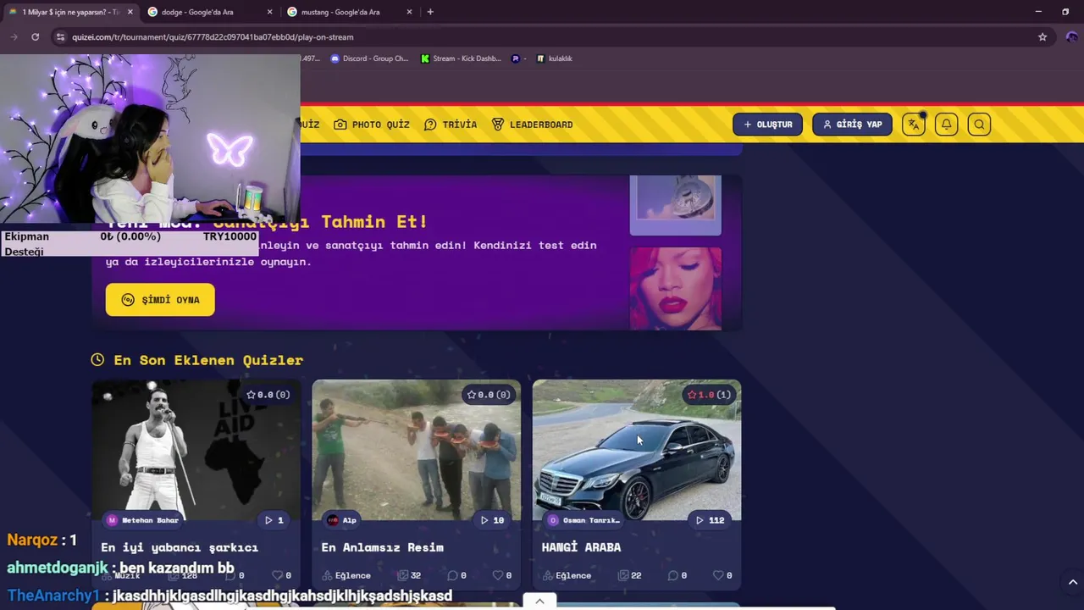
Task: Open the notifications bell icon
Action: (x=946, y=125)
